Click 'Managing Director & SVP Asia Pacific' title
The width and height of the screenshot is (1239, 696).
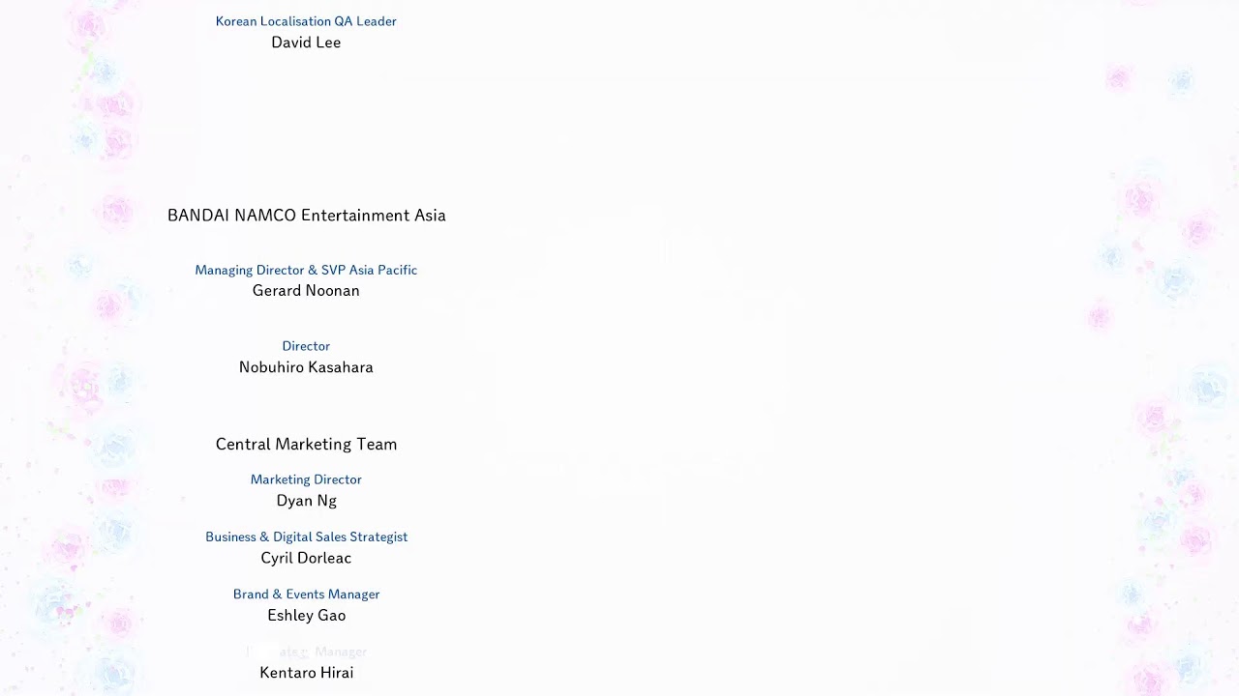click(306, 270)
